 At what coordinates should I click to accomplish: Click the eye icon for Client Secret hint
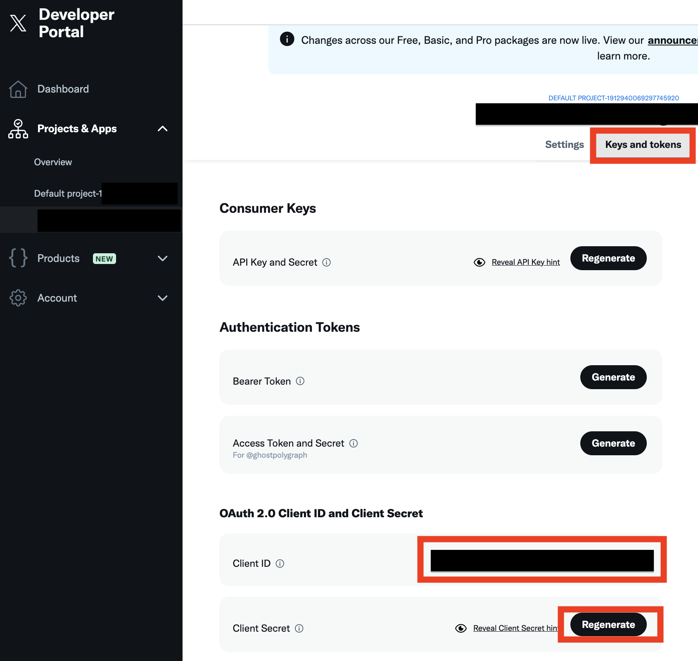[461, 628]
